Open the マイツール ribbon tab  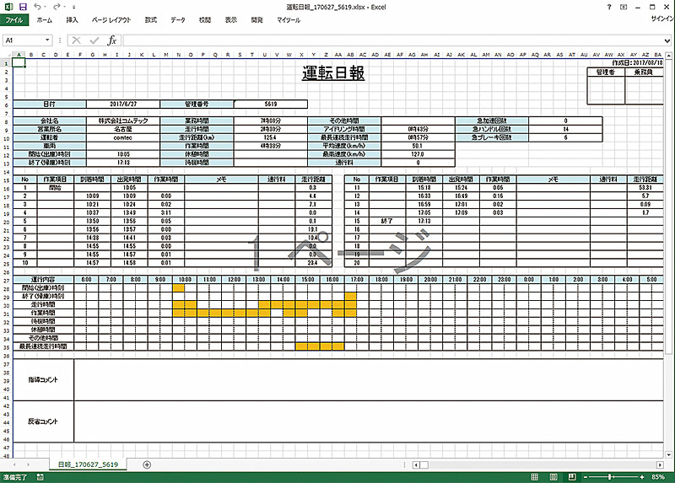pyautogui.click(x=289, y=19)
